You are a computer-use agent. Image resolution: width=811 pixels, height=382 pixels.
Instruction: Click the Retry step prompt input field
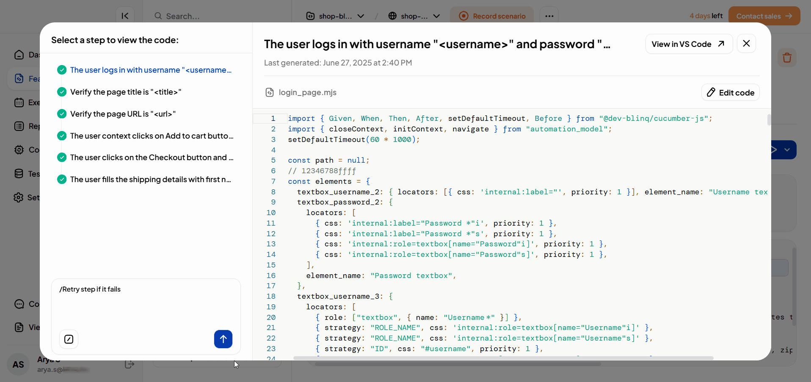pyautogui.click(x=146, y=304)
